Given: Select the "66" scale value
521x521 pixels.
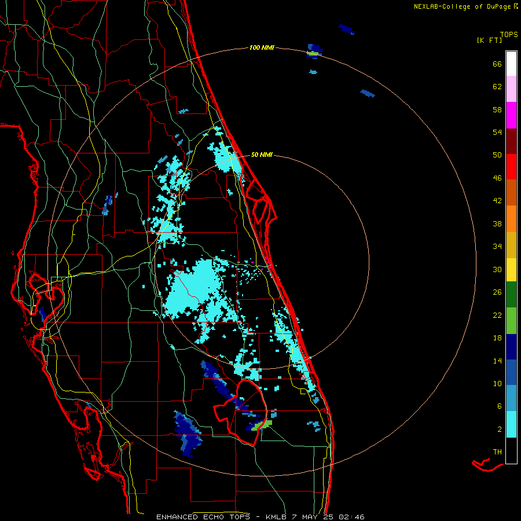Looking at the screenshot, I should click(497, 64).
